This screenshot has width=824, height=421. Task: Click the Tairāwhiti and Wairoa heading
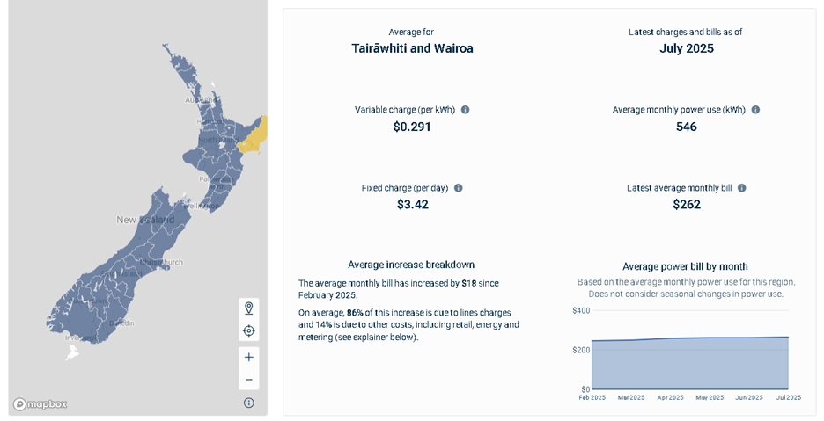412,48
